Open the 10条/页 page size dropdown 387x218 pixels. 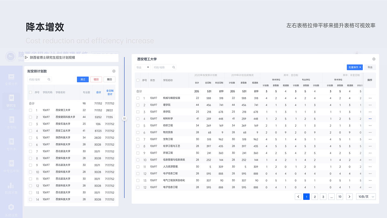(366, 197)
